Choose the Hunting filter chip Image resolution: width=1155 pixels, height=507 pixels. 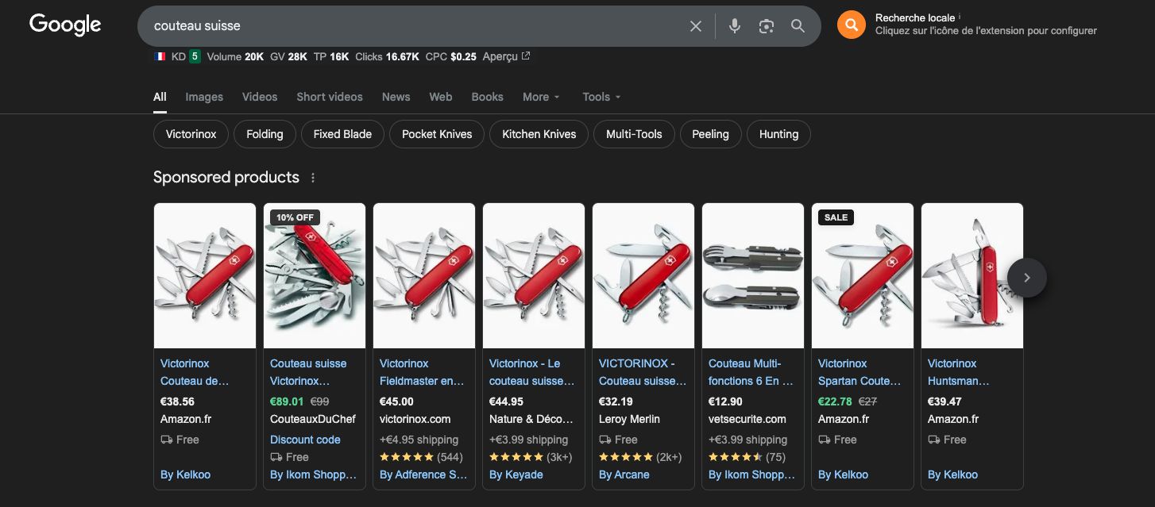(x=778, y=134)
